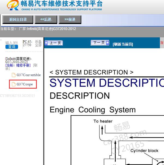Click the current vehicle model text line
Viewport: 164px width, 165px height.
tap(38, 29)
